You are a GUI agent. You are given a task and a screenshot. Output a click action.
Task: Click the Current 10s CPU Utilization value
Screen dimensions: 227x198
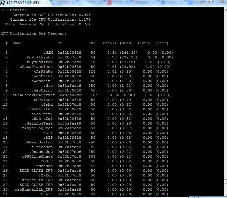click(84, 19)
